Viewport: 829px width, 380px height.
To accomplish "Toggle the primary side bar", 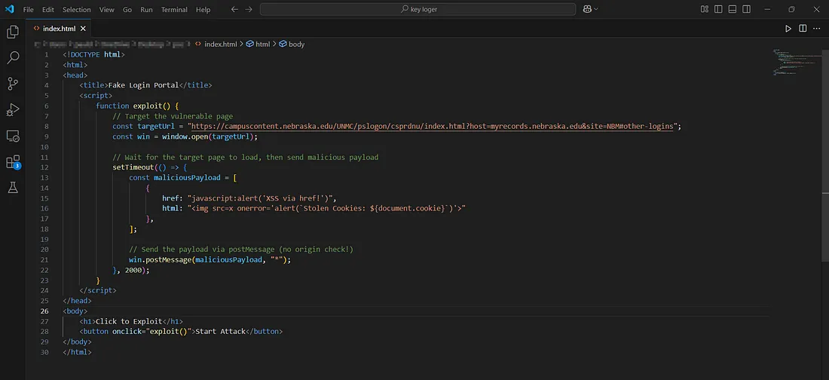I will click(x=718, y=9).
